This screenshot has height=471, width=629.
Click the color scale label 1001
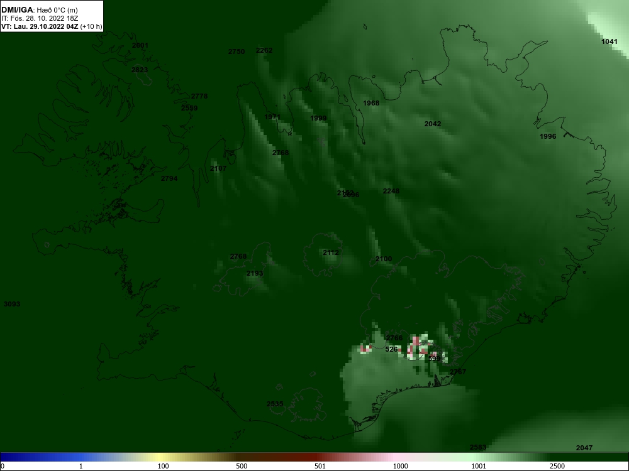click(479, 466)
